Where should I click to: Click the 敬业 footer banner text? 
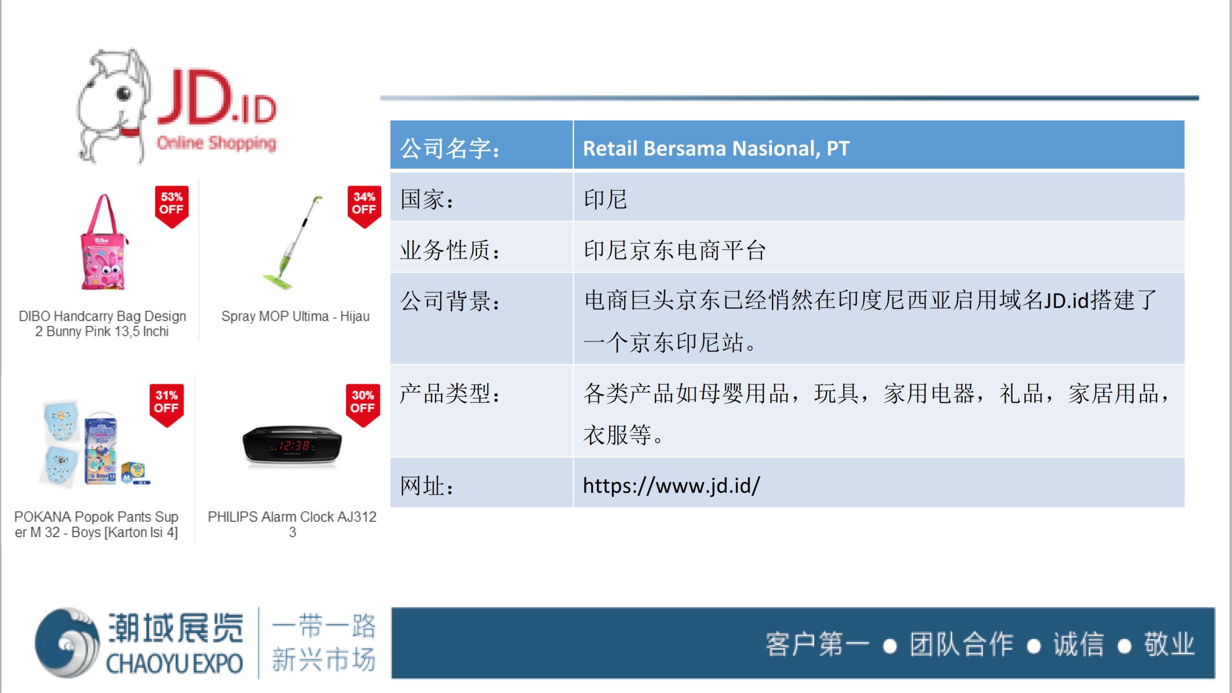coord(1169,644)
